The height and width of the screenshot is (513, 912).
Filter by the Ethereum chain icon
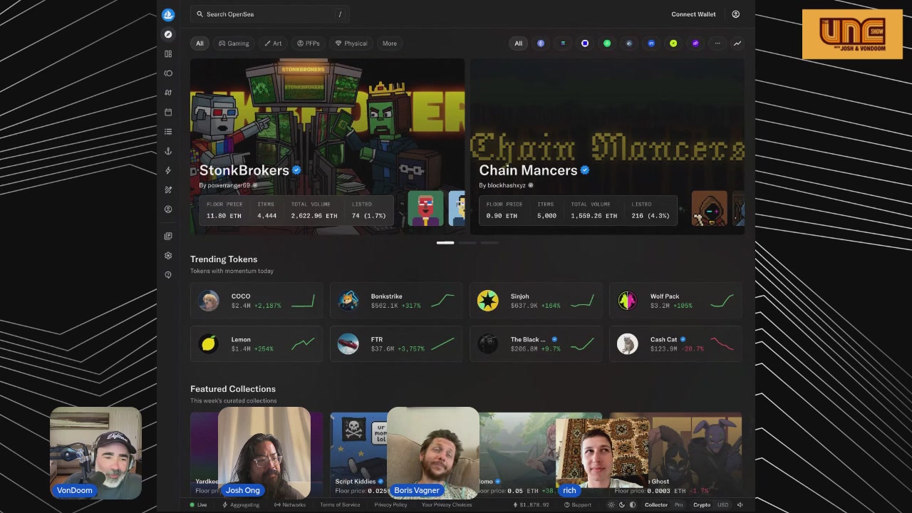541,43
